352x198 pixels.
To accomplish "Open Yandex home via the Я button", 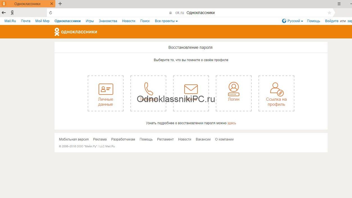I will (x=12, y=13).
